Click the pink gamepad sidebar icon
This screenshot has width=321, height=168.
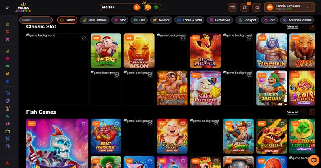pos(8,39)
